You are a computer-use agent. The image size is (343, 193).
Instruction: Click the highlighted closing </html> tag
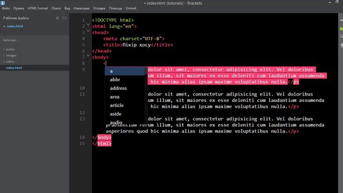[102, 144]
